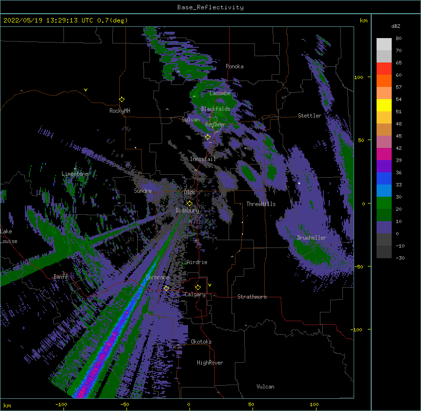This screenshot has width=421, height=411.
Task: Click the Airdrie label
Action: 197,262
